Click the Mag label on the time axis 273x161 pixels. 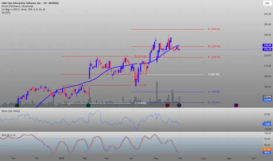point(156,158)
